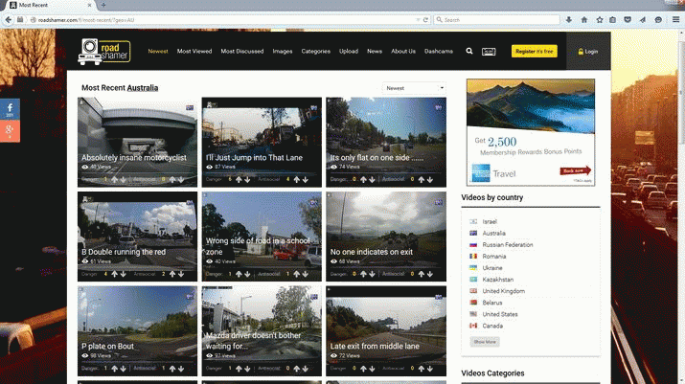
Task: Open the P plate on Bout video
Action: coord(138,330)
